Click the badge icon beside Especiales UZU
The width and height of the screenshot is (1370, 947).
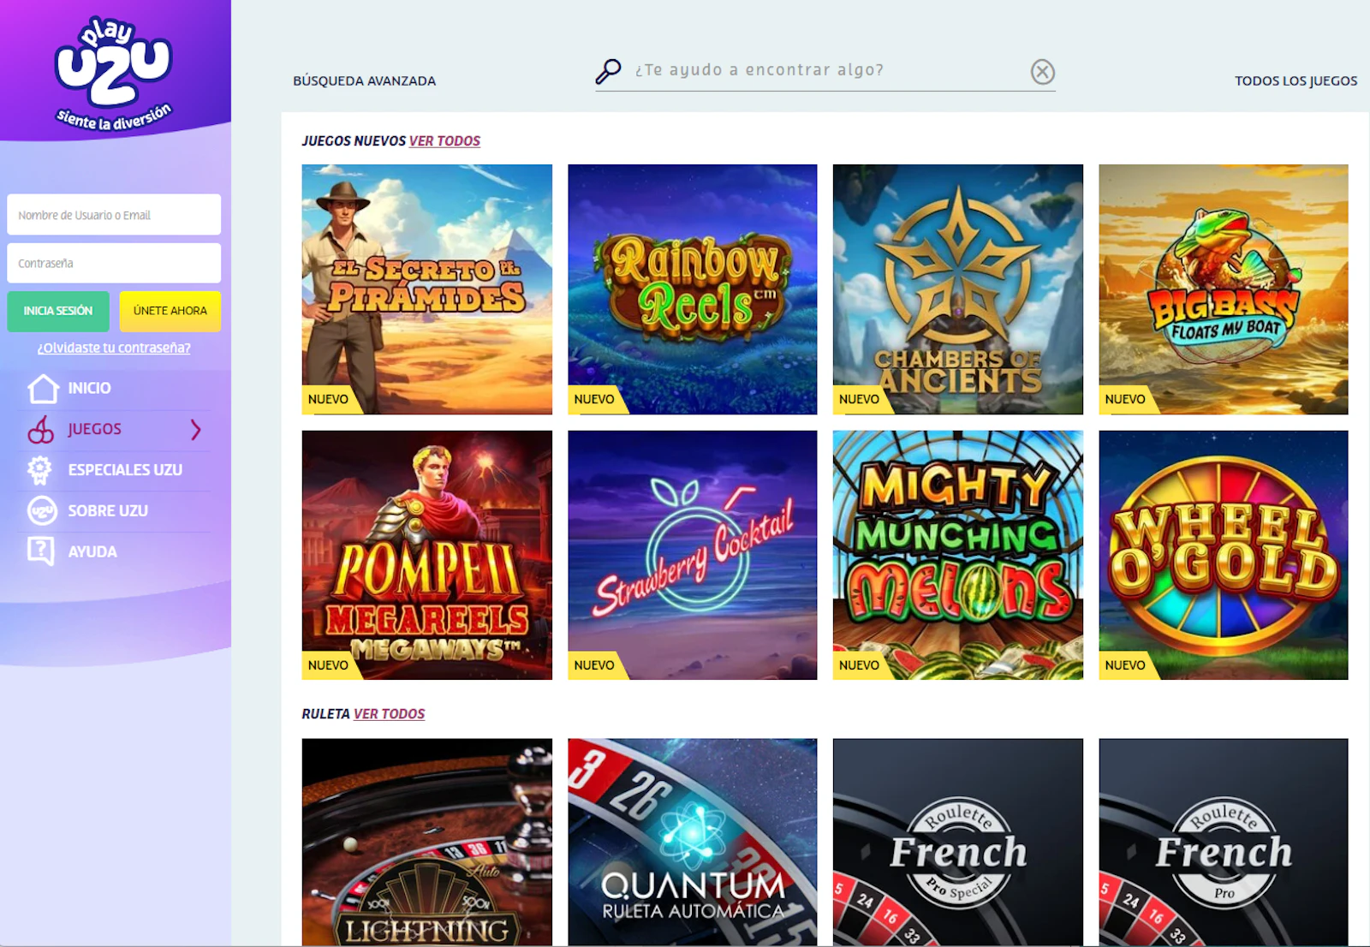pyautogui.click(x=40, y=470)
